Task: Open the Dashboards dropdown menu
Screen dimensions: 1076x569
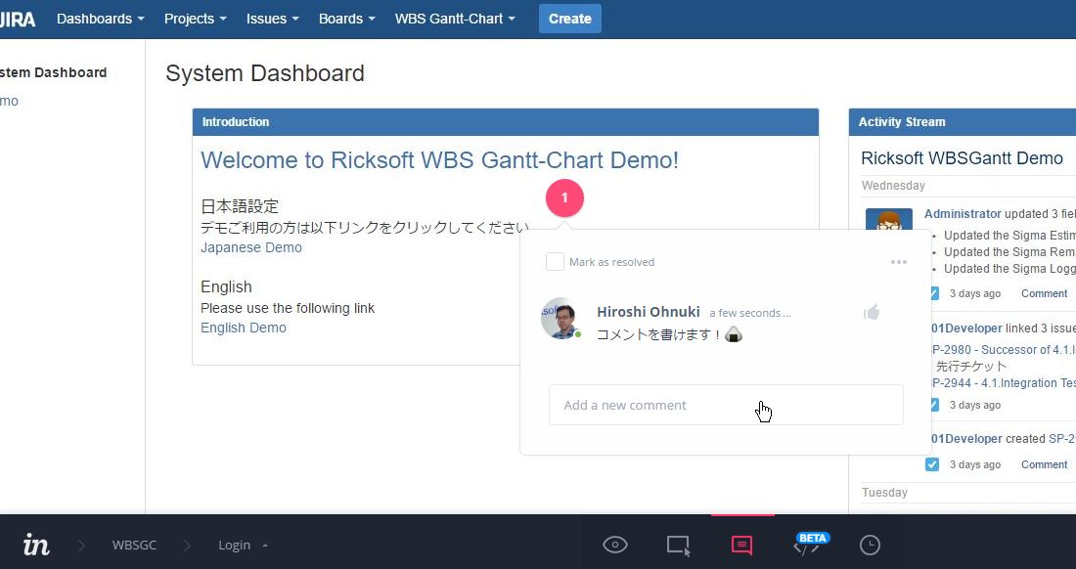Action: (x=100, y=19)
